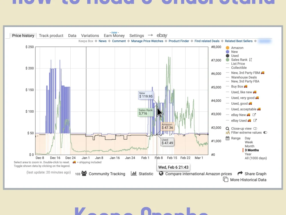Open Compare international Amazon prices

[198, 174]
